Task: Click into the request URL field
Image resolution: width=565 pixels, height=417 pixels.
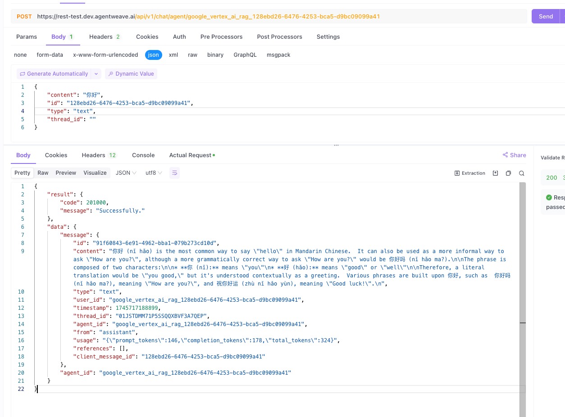Action: [270, 16]
